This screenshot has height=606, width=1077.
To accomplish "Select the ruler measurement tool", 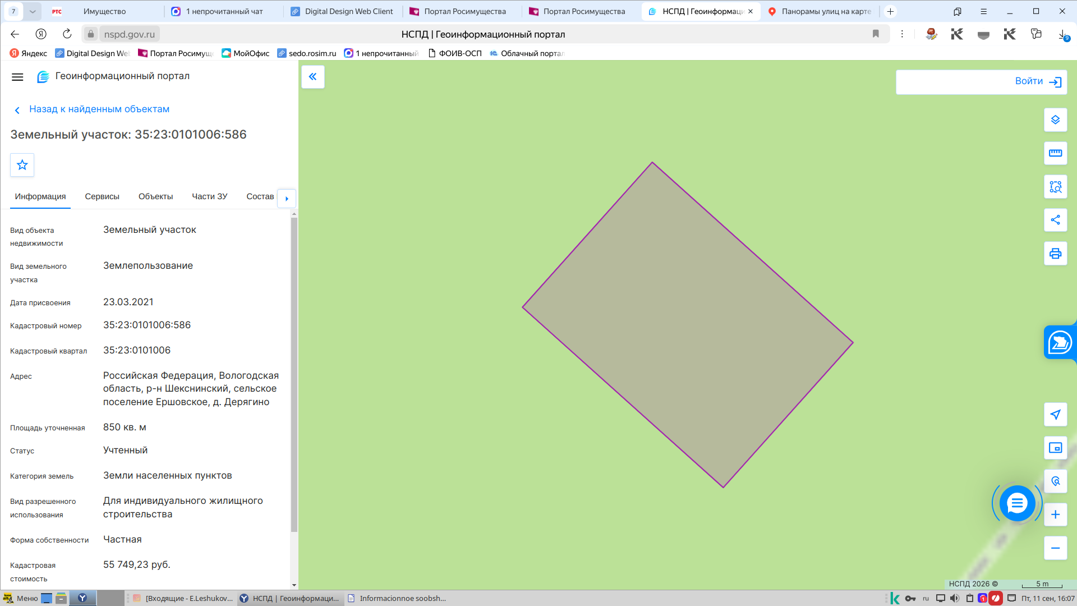I will tap(1055, 153).
